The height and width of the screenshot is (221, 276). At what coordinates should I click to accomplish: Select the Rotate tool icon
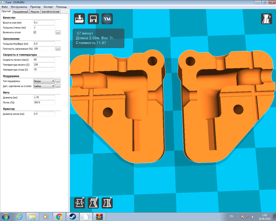click(80, 203)
